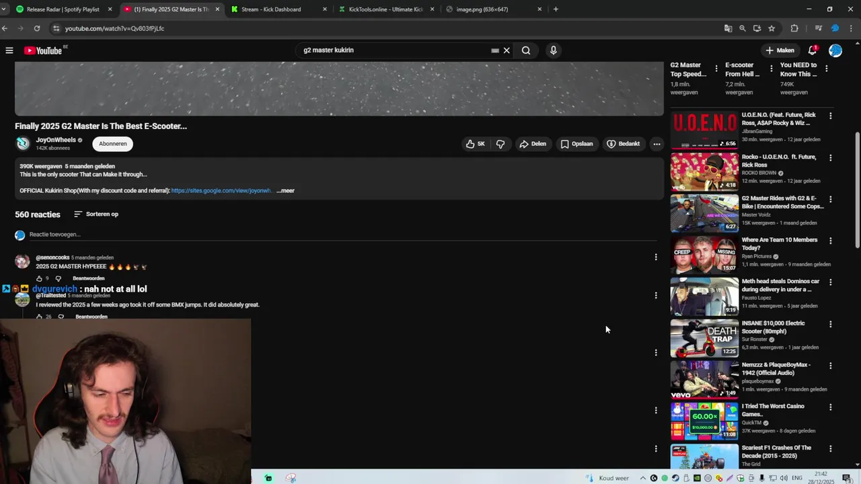Open site information icon beside URL

point(57,28)
